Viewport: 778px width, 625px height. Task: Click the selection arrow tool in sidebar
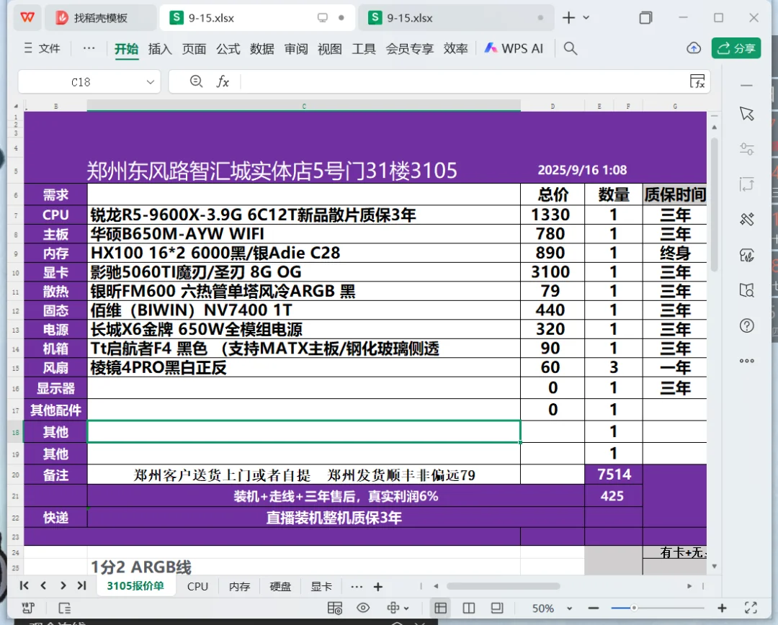(x=747, y=114)
